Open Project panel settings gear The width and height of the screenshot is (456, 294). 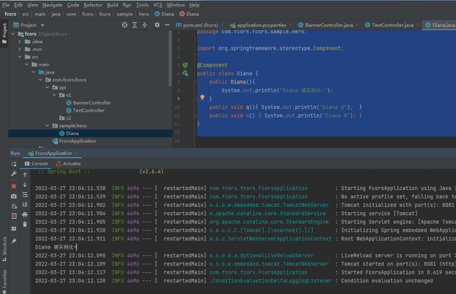(x=157, y=25)
